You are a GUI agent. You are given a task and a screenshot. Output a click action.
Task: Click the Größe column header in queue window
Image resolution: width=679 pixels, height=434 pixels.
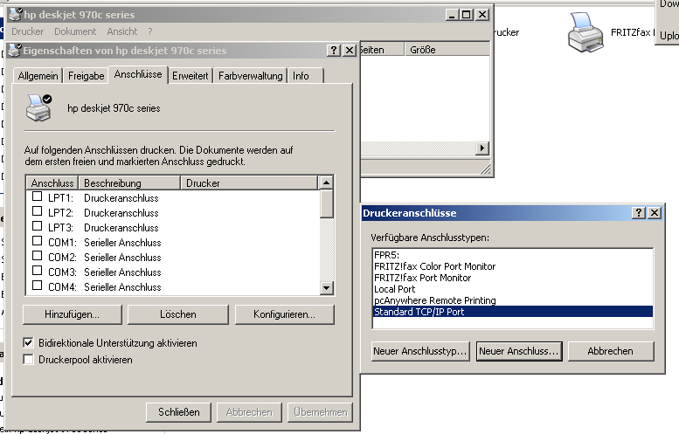coord(447,49)
